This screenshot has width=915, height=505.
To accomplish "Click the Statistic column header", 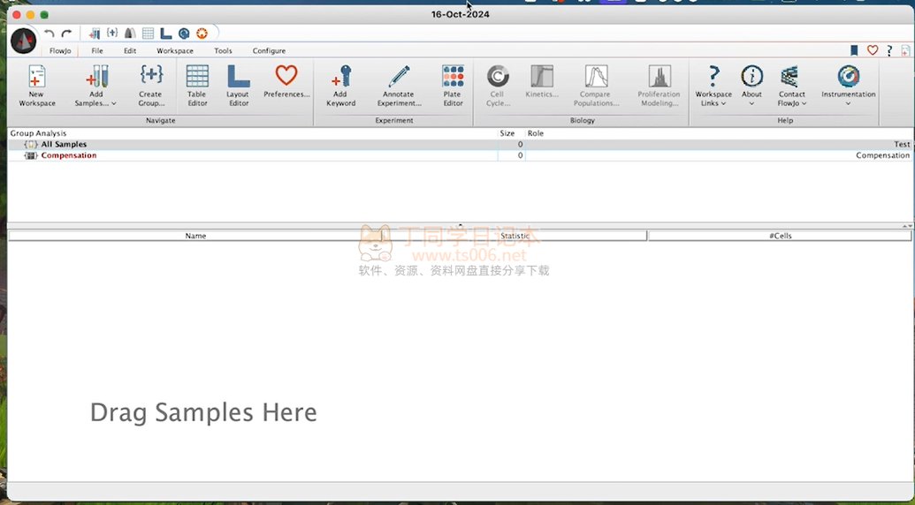I will [x=515, y=236].
